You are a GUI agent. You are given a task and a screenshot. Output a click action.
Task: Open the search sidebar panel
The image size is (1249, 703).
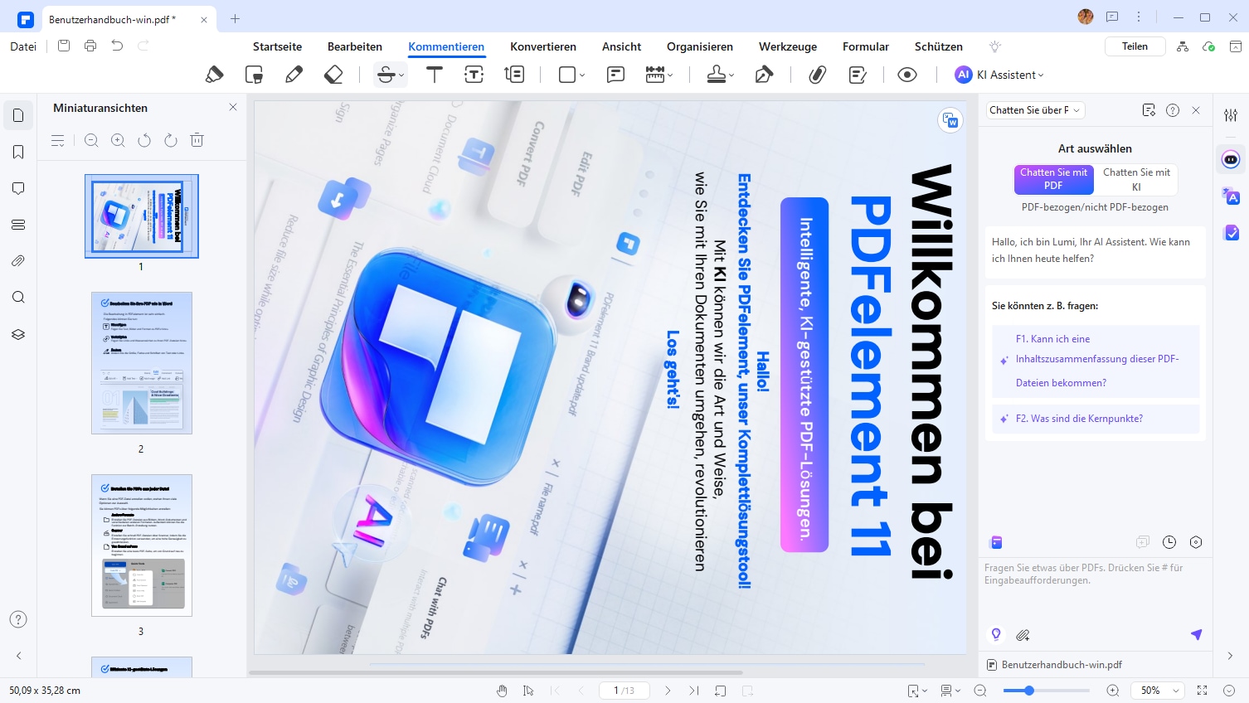pos(18,298)
